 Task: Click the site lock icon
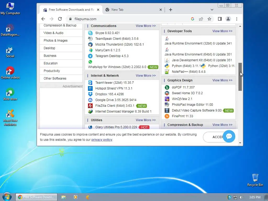[70, 19]
